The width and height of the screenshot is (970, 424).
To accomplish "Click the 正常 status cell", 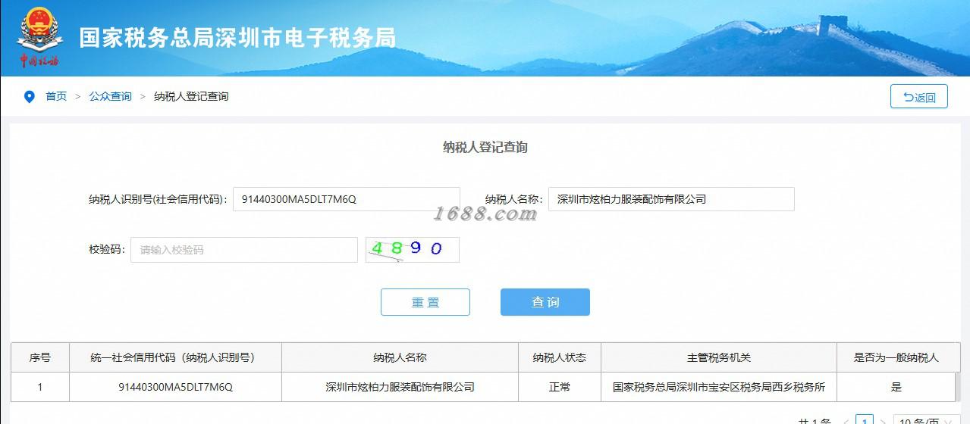I will pyautogui.click(x=560, y=387).
